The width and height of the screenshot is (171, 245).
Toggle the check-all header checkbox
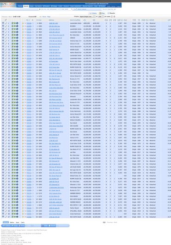coord(6,20)
